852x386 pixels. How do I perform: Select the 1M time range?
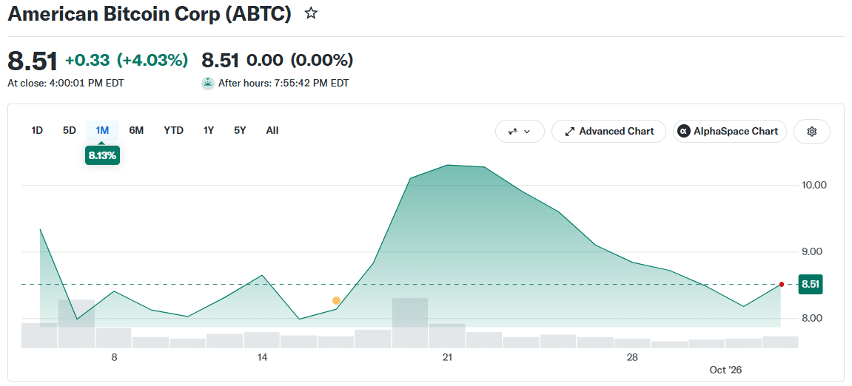(102, 130)
